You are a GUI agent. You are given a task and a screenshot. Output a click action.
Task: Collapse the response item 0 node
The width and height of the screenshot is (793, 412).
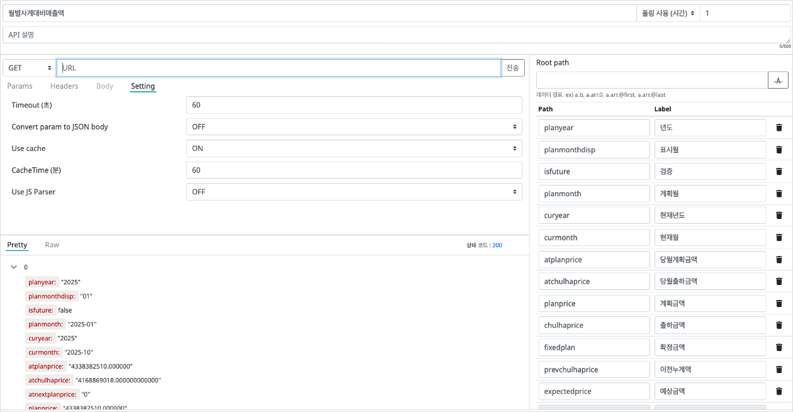click(14, 267)
